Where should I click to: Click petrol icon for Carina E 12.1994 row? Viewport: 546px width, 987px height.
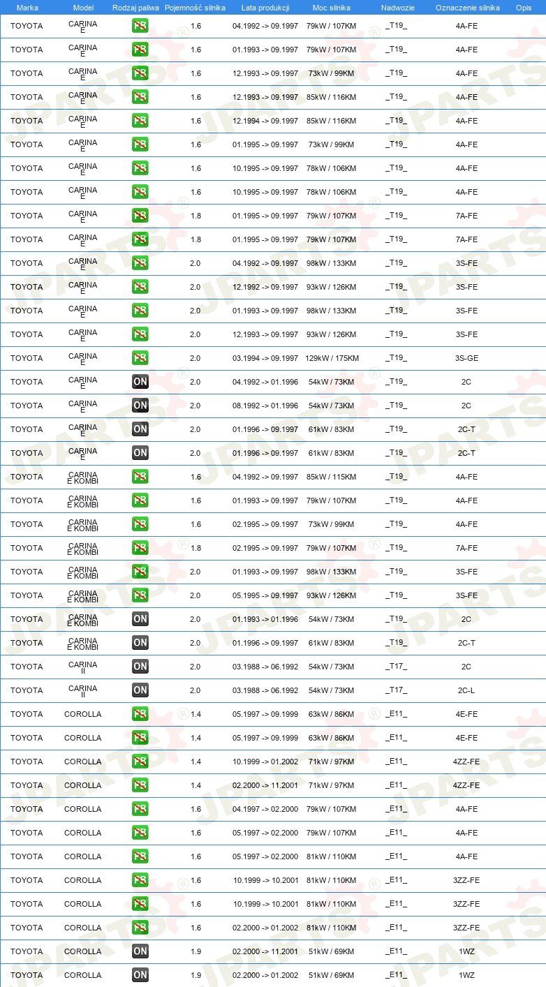[140, 121]
